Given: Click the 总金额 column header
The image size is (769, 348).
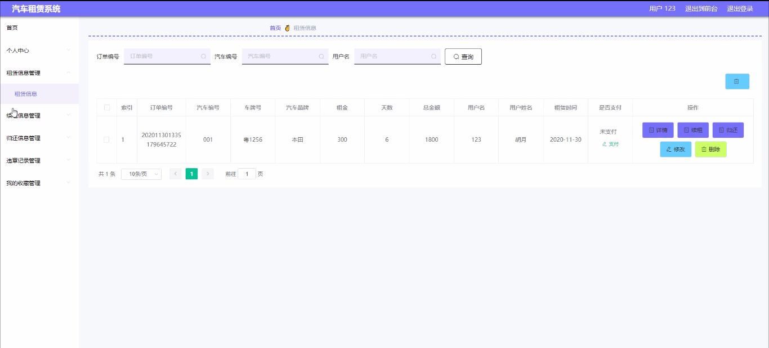Looking at the screenshot, I should (x=431, y=107).
